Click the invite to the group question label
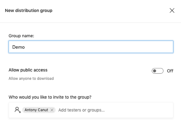Screen dimensions: 181x131 [50, 97]
